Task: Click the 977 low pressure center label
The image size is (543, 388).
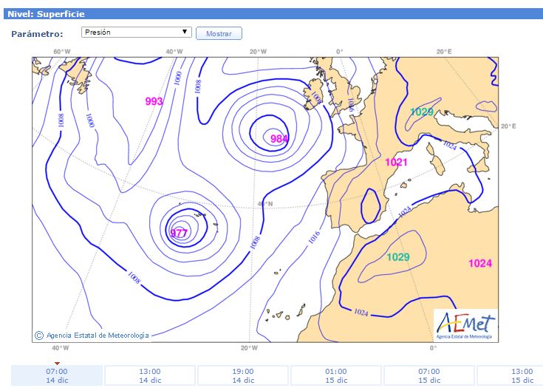Action: coord(180,233)
